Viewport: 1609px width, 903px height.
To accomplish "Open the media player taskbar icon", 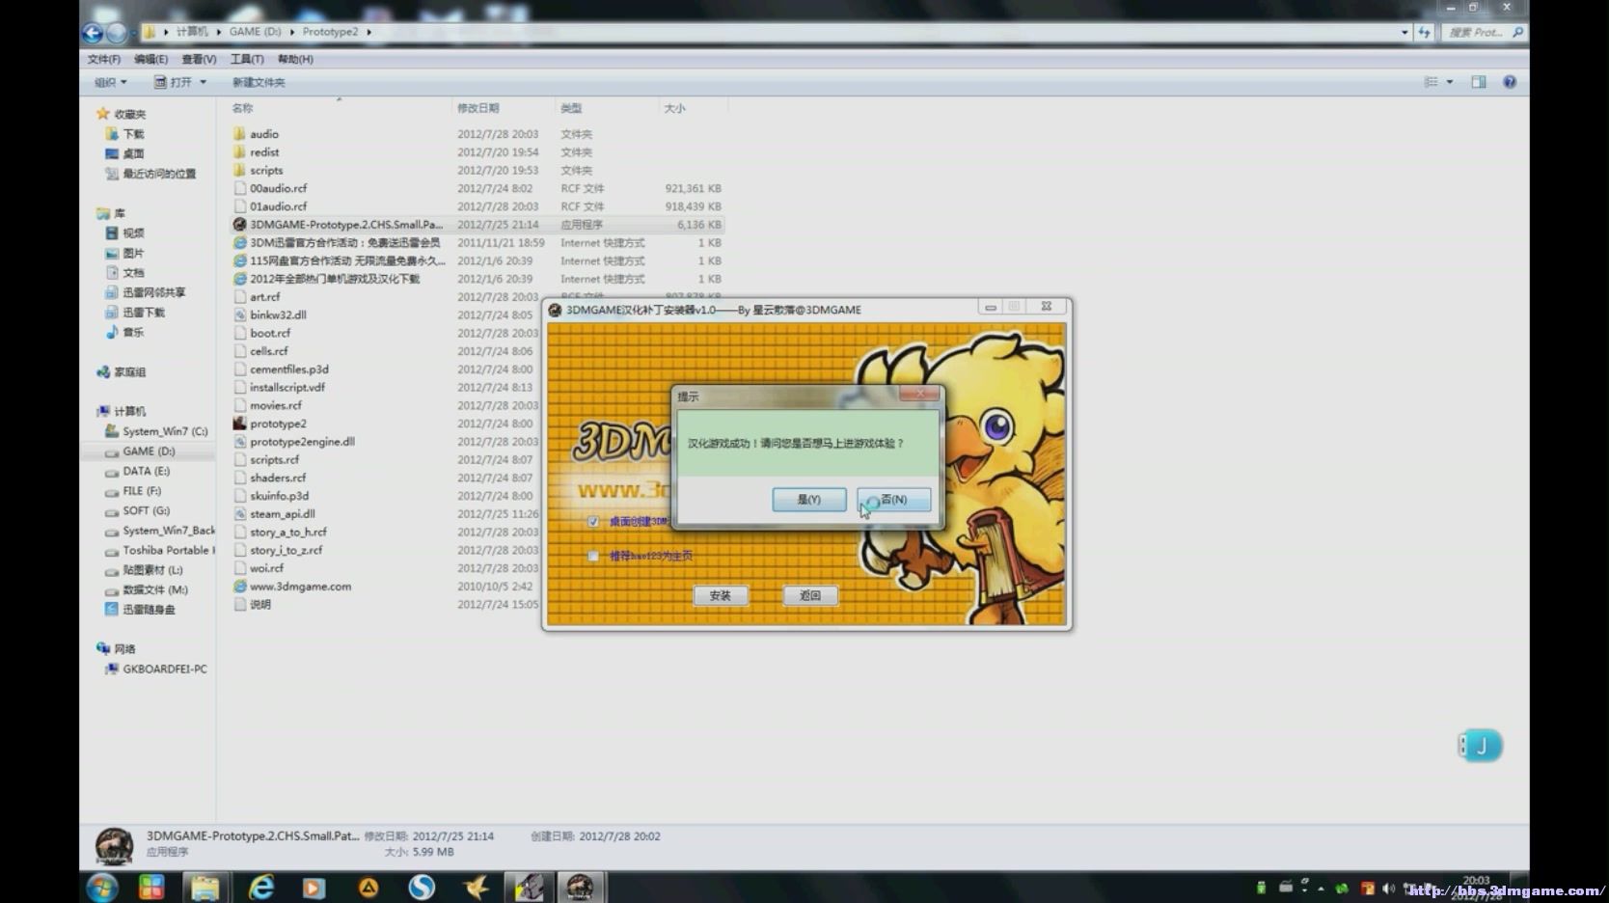I will [314, 888].
